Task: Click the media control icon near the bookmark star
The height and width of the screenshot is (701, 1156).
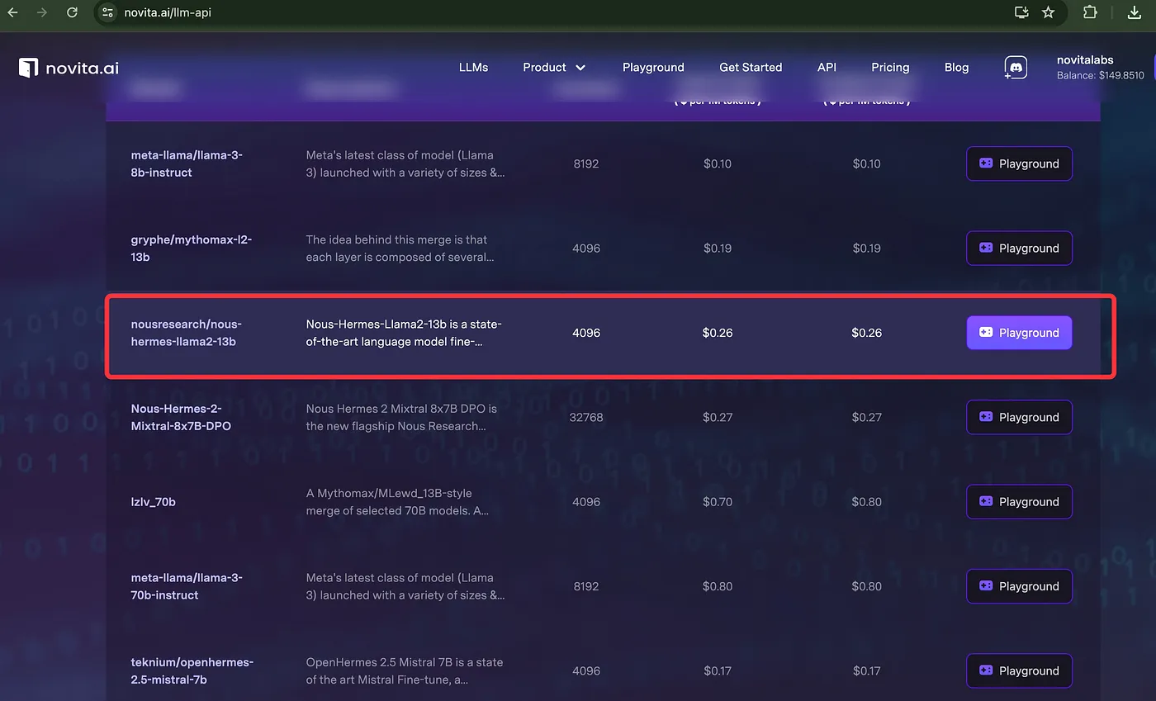Action: 1021,12
